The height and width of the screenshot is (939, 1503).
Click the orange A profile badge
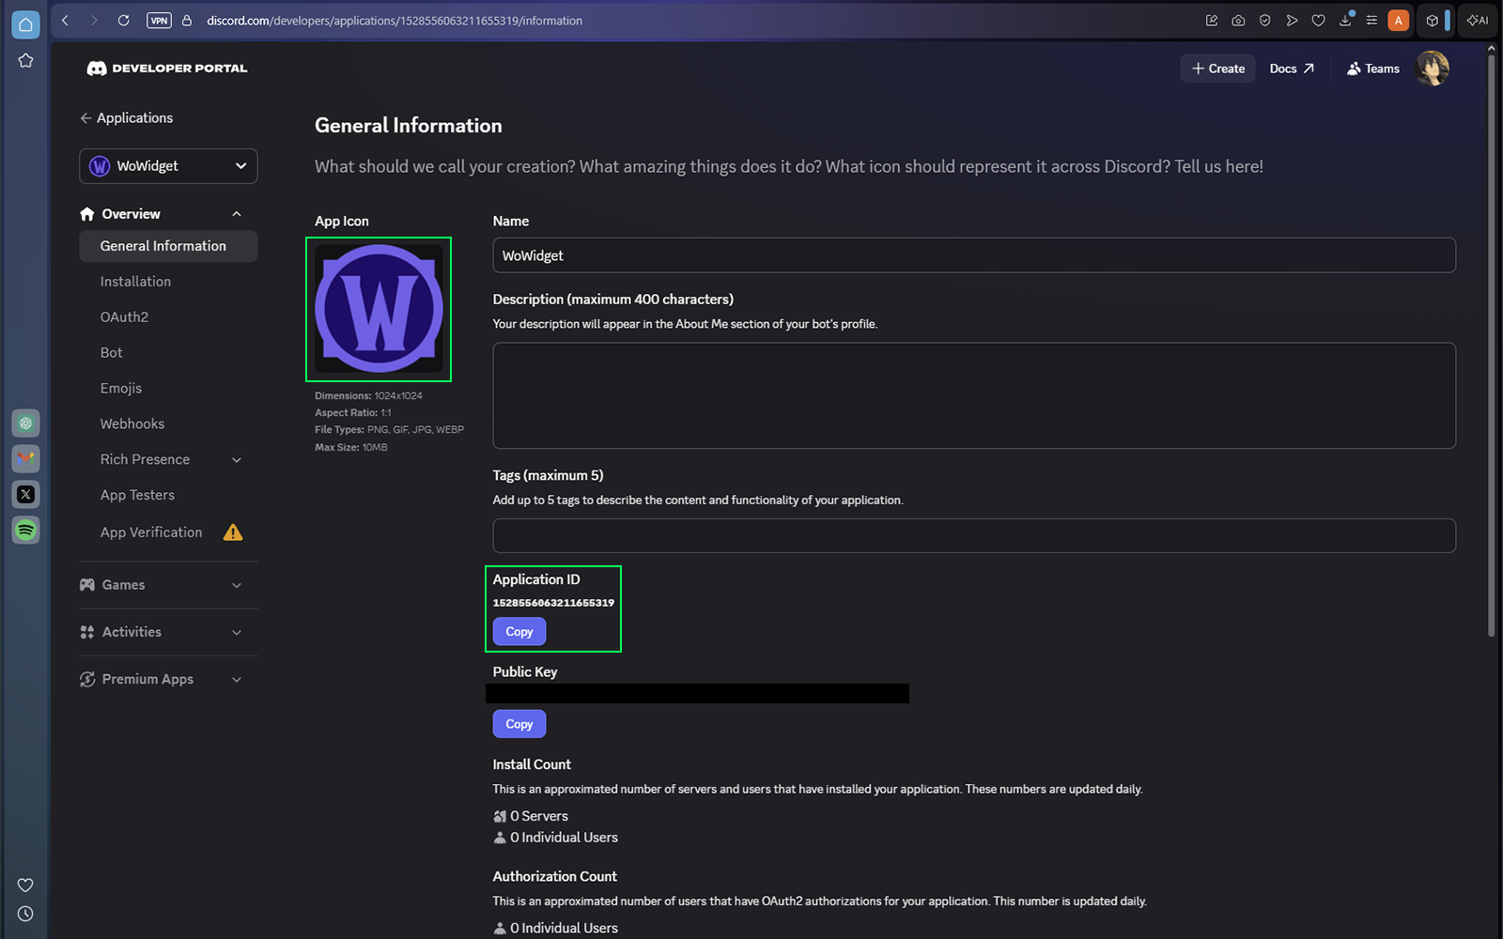coord(1399,21)
